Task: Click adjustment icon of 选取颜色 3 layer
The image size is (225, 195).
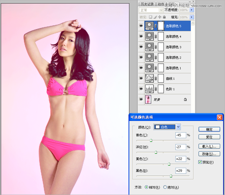Action: (x=149, y=47)
